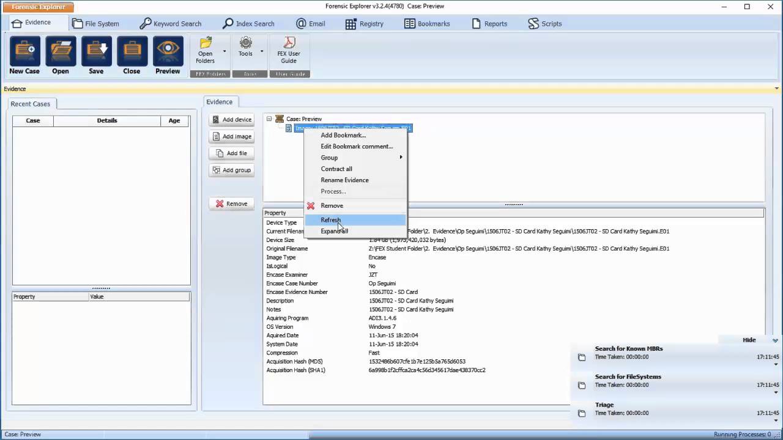This screenshot has width=783, height=440.
Task: Click the Triage task icon
Action: (582, 414)
